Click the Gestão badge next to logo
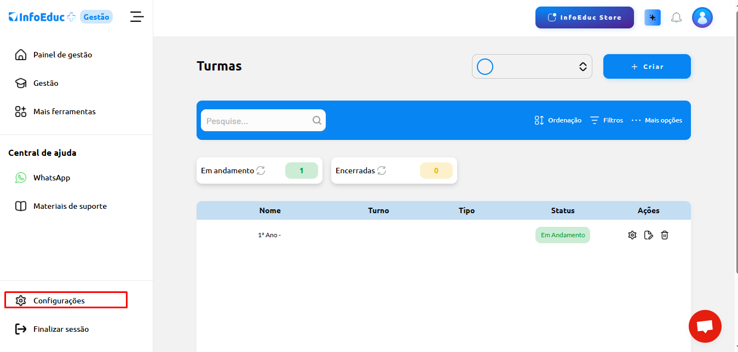This screenshot has height=352, width=738. [x=96, y=17]
